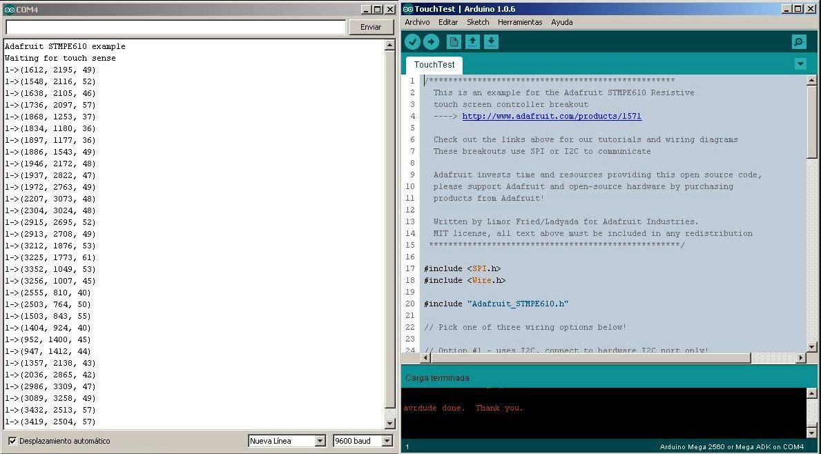The image size is (821, 454).
Task: Click the 'touch screen controller breakout' comment
Action: click(510, 104)
